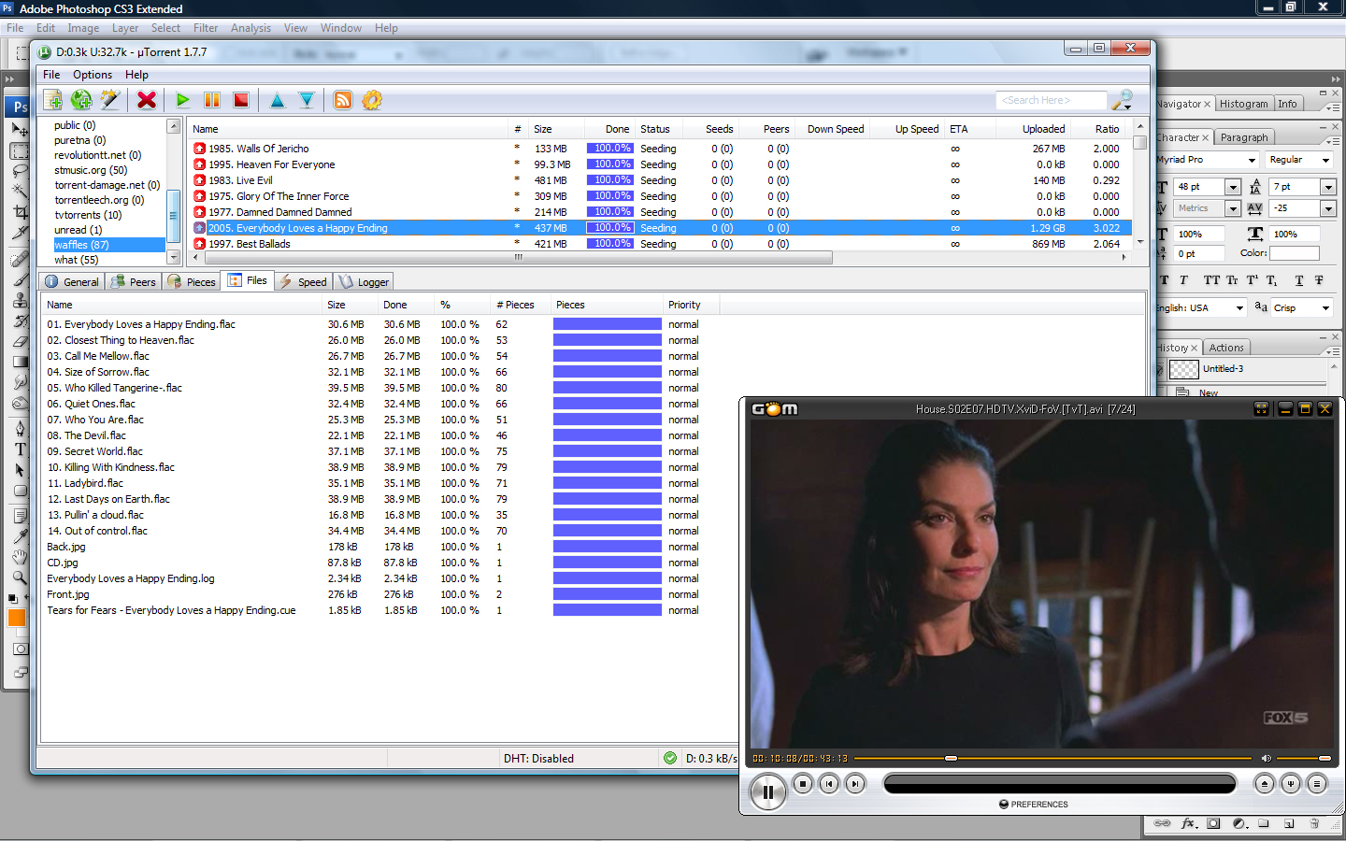Switch to the Logger tab

364,282
